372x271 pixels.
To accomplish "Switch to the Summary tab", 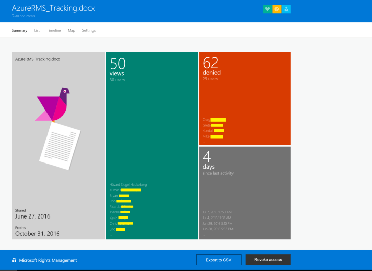I will coord(19,30).
